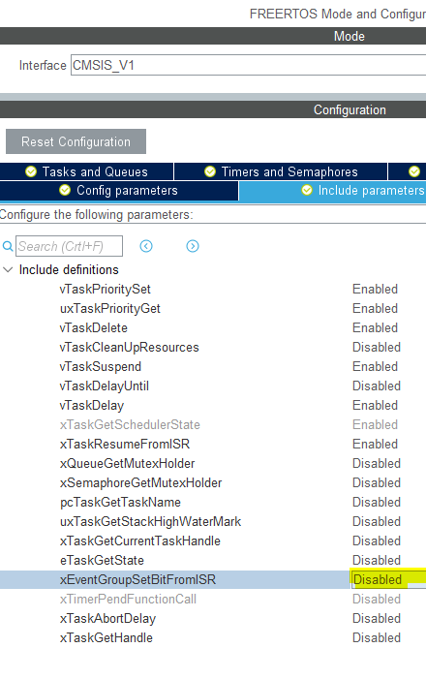Switch to Tasks and Queues tab
426x679 pixels.
click(x=86, y=171)
